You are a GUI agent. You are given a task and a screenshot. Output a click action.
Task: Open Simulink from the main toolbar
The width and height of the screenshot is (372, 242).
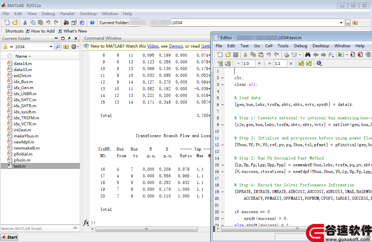pos(66,22)
